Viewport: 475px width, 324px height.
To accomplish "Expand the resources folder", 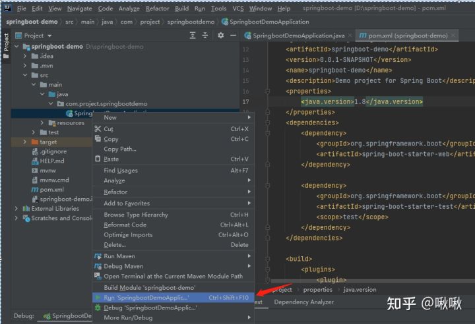I will (42, 123).
